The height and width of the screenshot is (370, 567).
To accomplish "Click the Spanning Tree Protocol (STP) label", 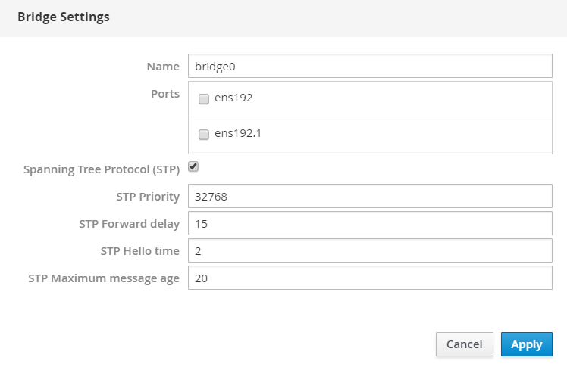I will click(102, 169).
